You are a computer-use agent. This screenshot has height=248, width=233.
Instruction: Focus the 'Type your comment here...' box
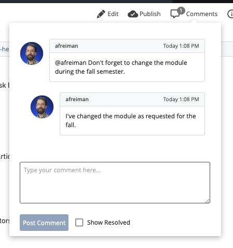pos(115,183)
